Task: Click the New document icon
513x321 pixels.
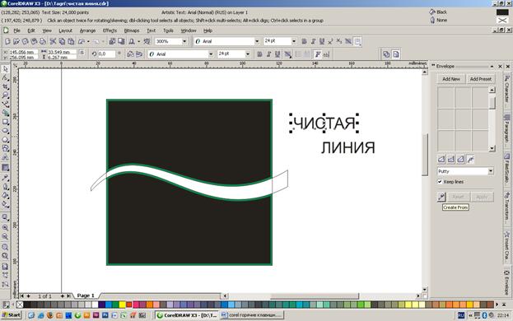Action: (7, 41)
